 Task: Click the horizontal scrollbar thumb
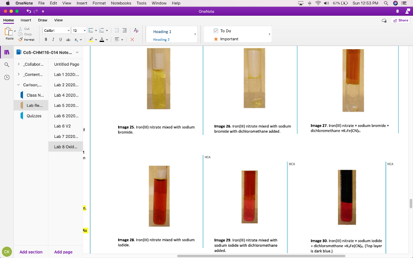(x=261, y=256)
